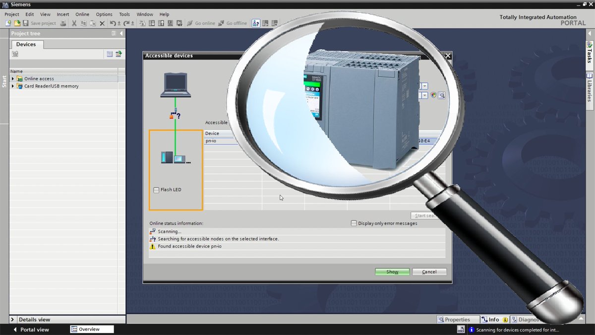The height and width of the screenshot is (335, 595).
Task: Click the Paste toolbar icon
Action: [x=93, y=23]
